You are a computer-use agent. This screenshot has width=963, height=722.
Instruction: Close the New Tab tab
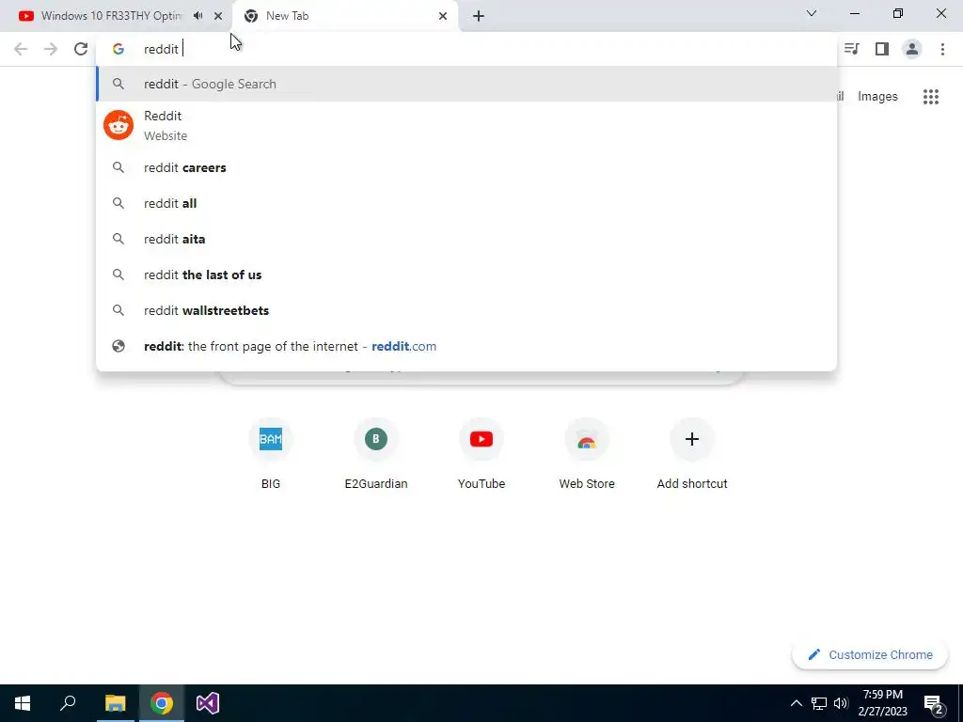click(x=443, y=16)
